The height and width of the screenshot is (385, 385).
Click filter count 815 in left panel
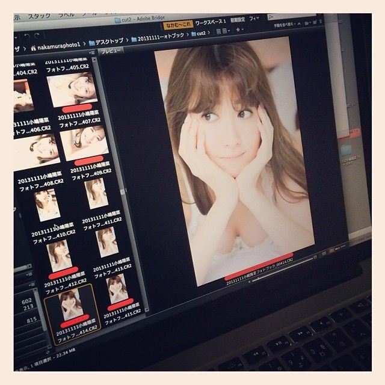coord(32,320)
